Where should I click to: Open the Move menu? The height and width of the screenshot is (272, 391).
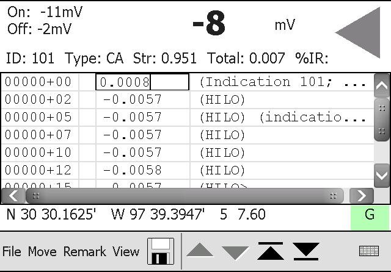pos(42,251)
